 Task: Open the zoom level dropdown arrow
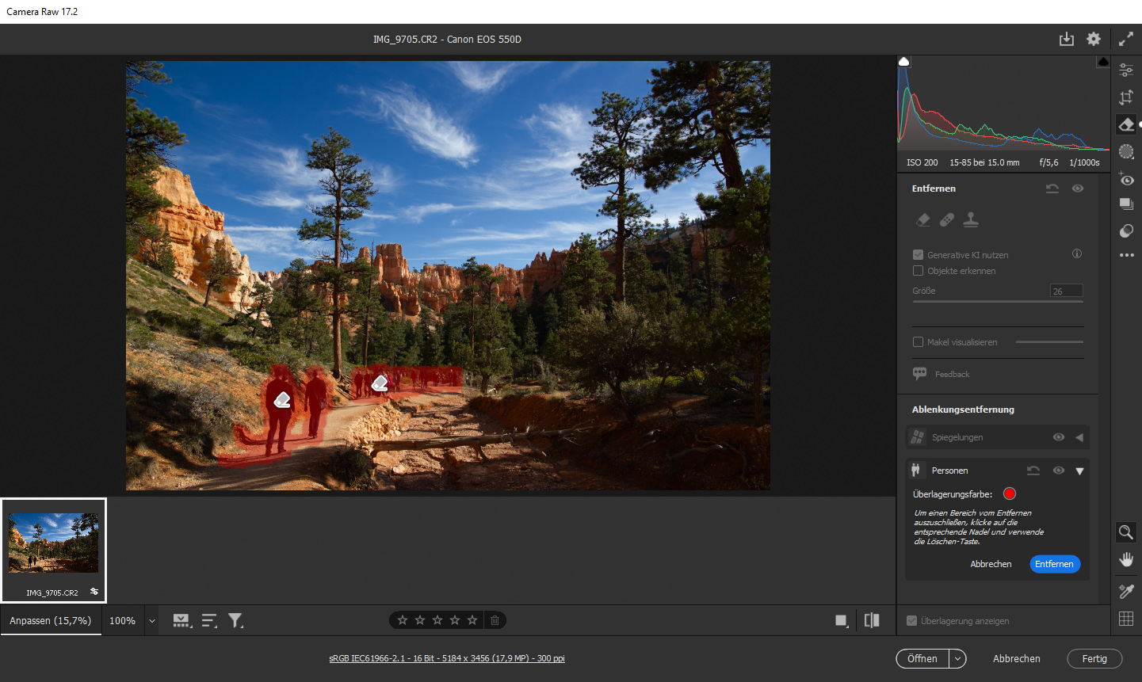pos(152,621)
